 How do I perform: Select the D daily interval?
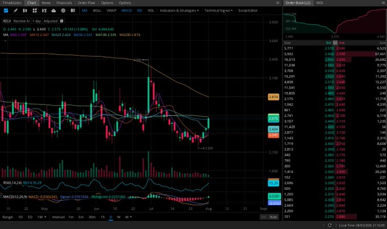pyautogui.click(x=111, y=217)
